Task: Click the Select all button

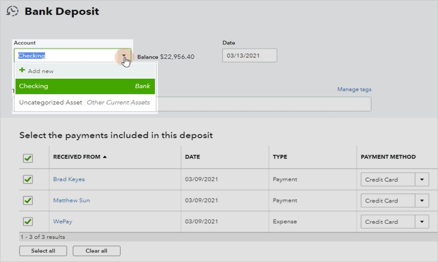Action: coord(43,251)
